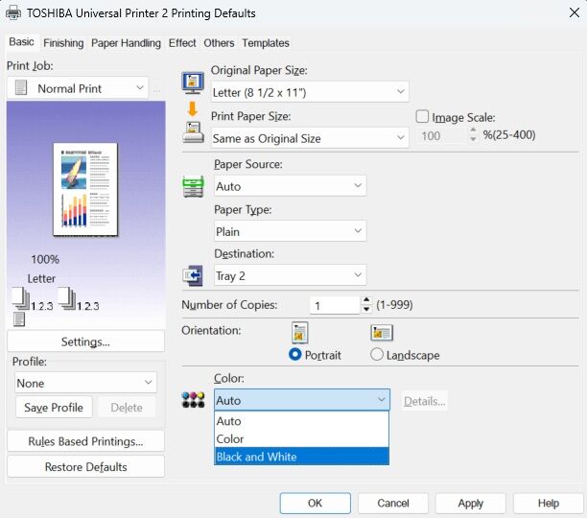Choose Black and White from Color list
Screen dimensions: 587x518
(x=301, y=457)
